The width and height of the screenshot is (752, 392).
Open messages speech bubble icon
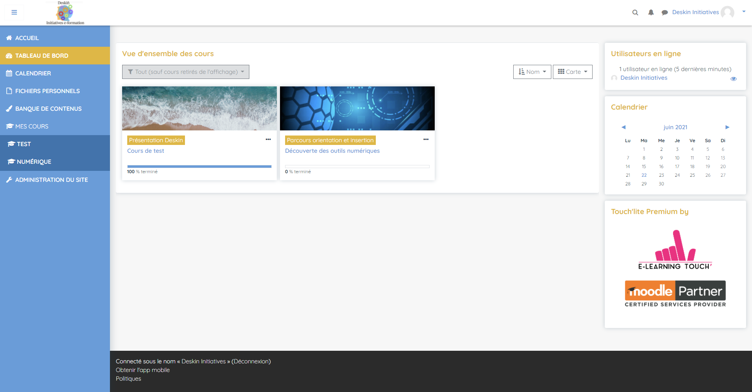click(x=664, y=13)
